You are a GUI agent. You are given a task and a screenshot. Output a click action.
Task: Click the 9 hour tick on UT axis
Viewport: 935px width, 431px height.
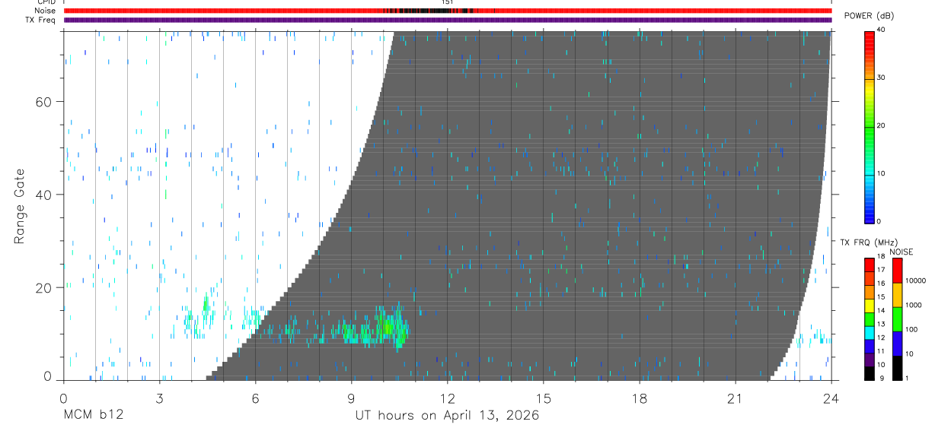(351, 398)
